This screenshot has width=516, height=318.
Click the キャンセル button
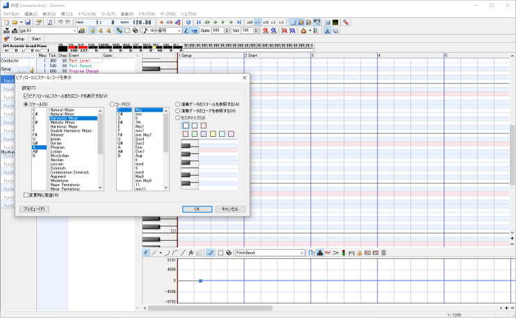tap(230, 209)
